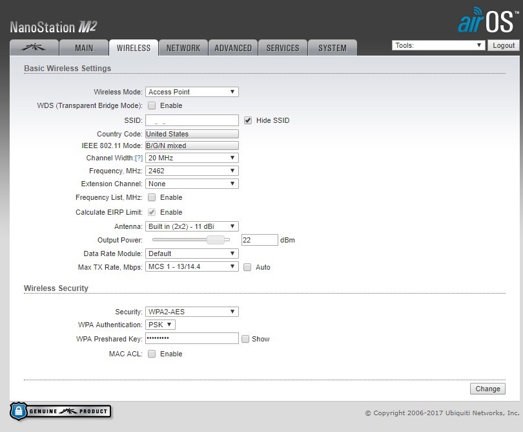The image size is (523, 432).
Task: Toggle the Calculate EIRP Limit checkbox
Action: (x=152, y=212)
